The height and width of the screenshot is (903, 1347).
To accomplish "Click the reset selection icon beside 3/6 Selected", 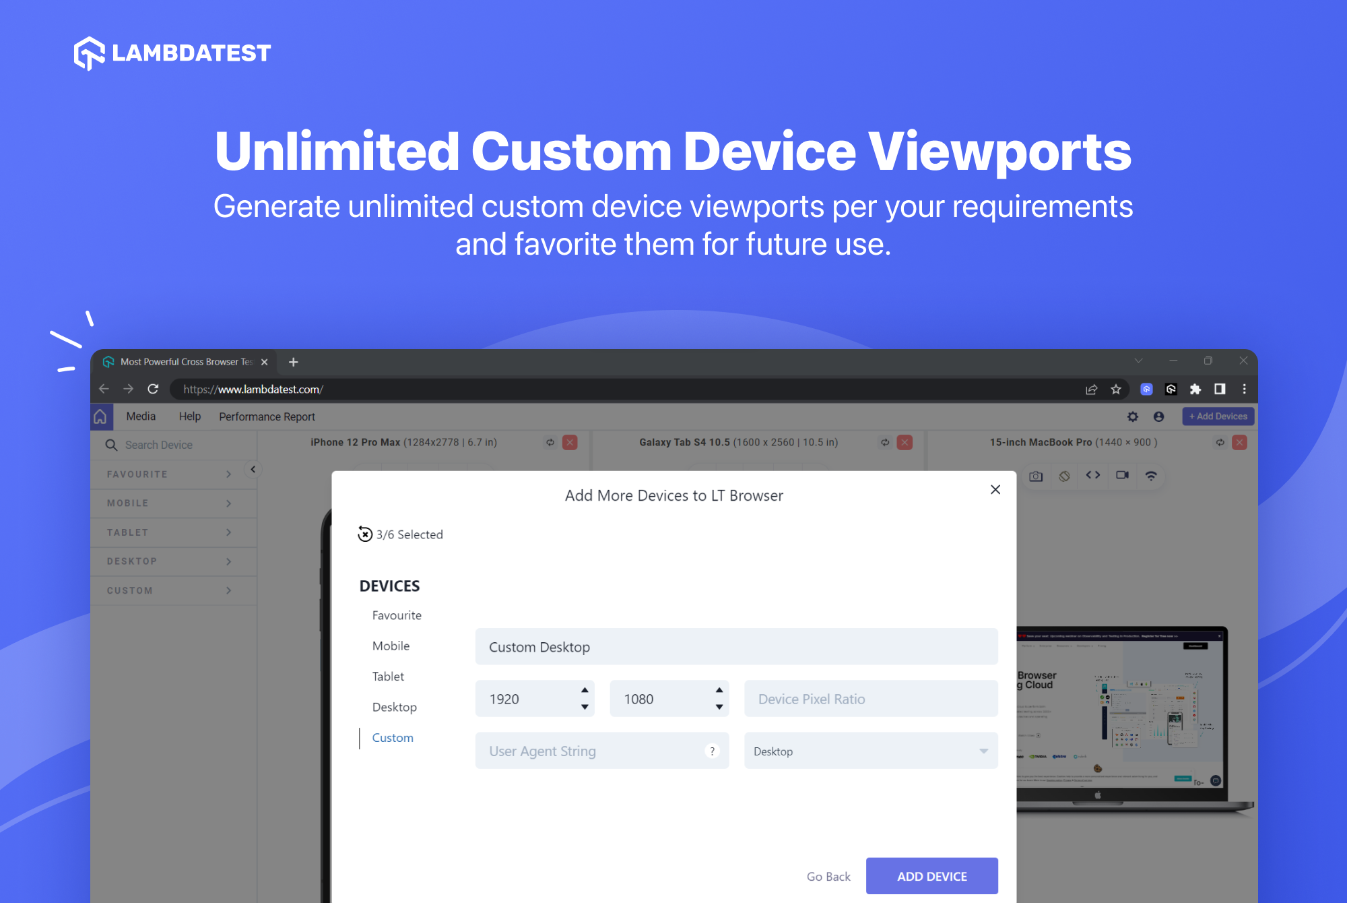I will pyautogui.click(x=365, y=534).
